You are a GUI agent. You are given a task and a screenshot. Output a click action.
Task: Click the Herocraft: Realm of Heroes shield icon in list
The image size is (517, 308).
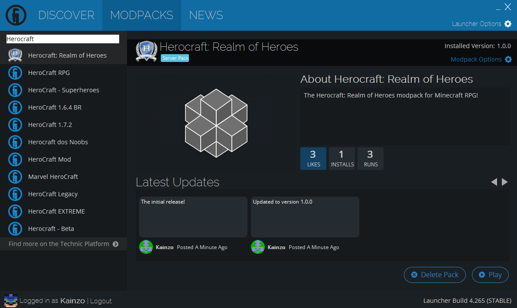[x=15, y=55]
